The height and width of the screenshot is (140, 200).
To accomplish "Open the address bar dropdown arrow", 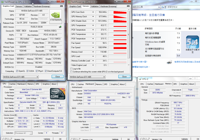I will (159, 7).
